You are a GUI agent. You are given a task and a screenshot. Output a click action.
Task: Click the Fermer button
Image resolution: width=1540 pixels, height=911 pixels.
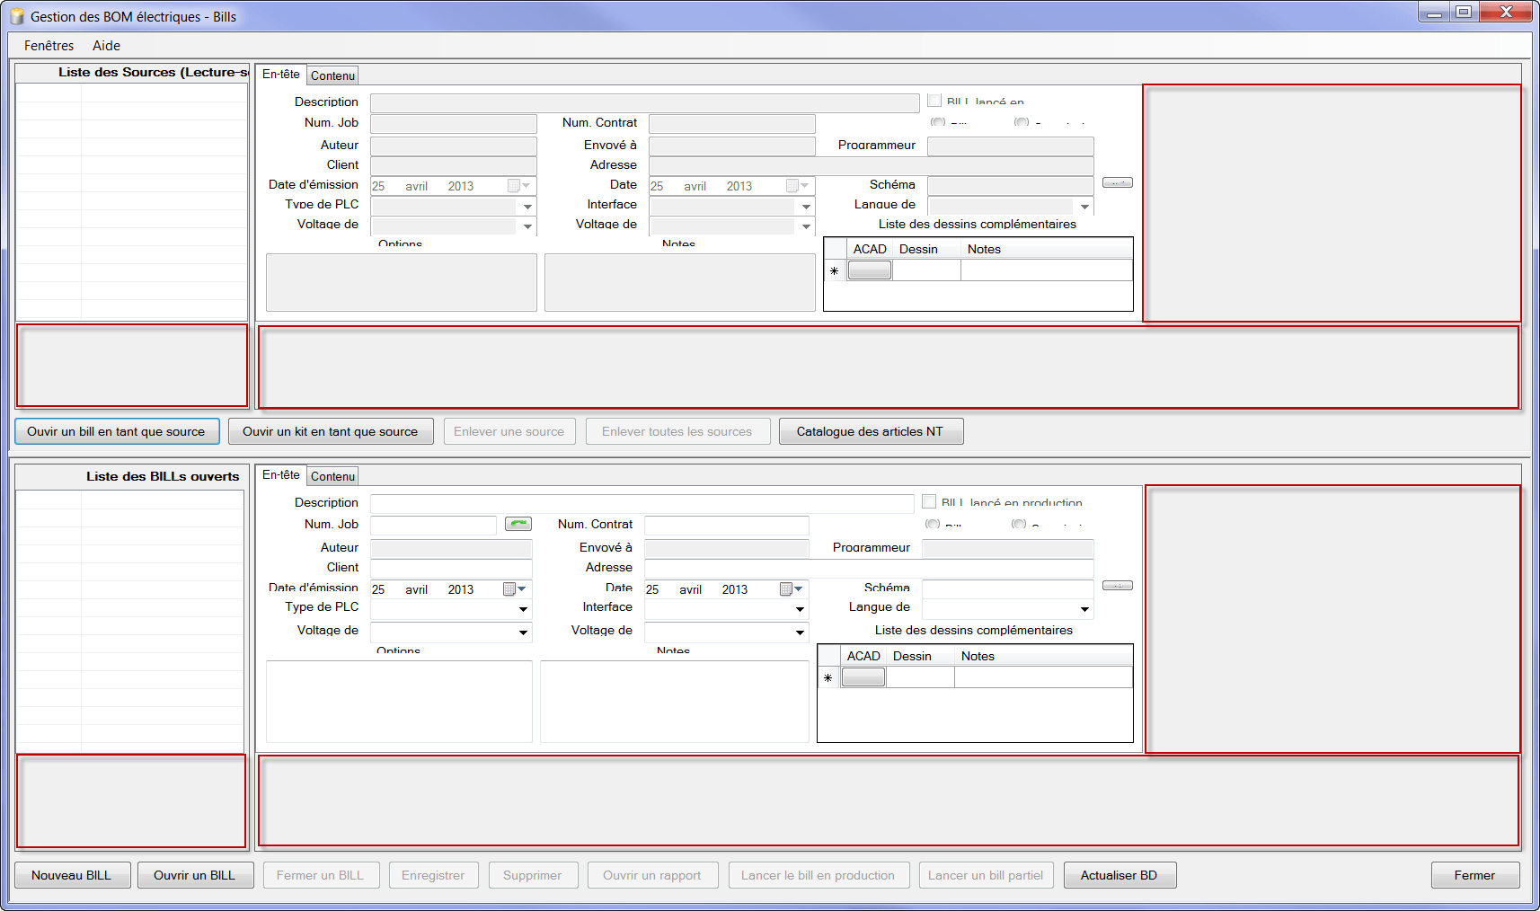coord(1475,875)
